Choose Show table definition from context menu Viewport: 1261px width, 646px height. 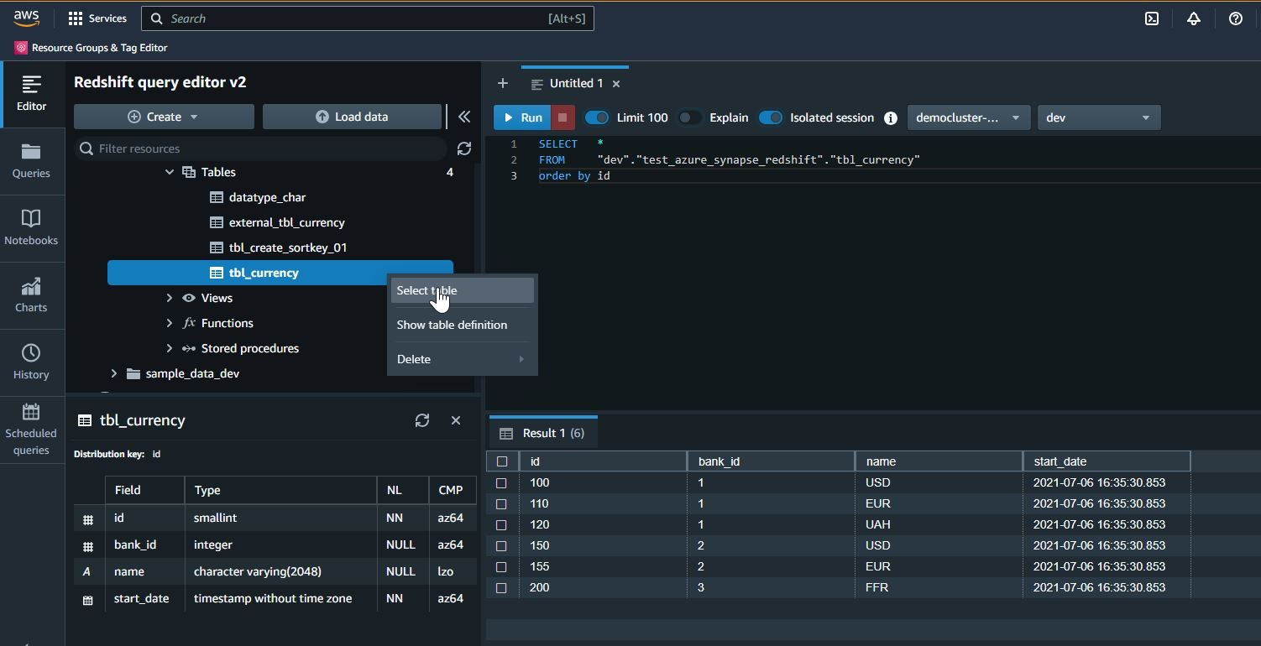pos(452,325)
